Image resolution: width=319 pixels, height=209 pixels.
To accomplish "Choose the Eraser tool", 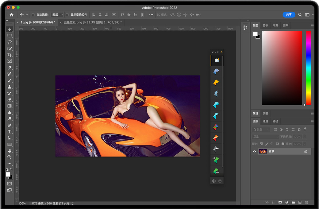I will pos(10,100).
